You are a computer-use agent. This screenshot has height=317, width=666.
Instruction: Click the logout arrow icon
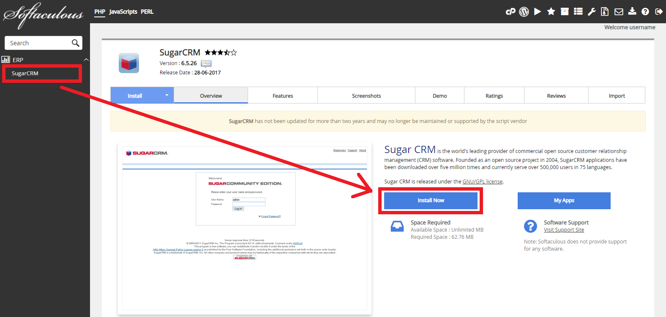pyautogui.click(x=659, y=11)
